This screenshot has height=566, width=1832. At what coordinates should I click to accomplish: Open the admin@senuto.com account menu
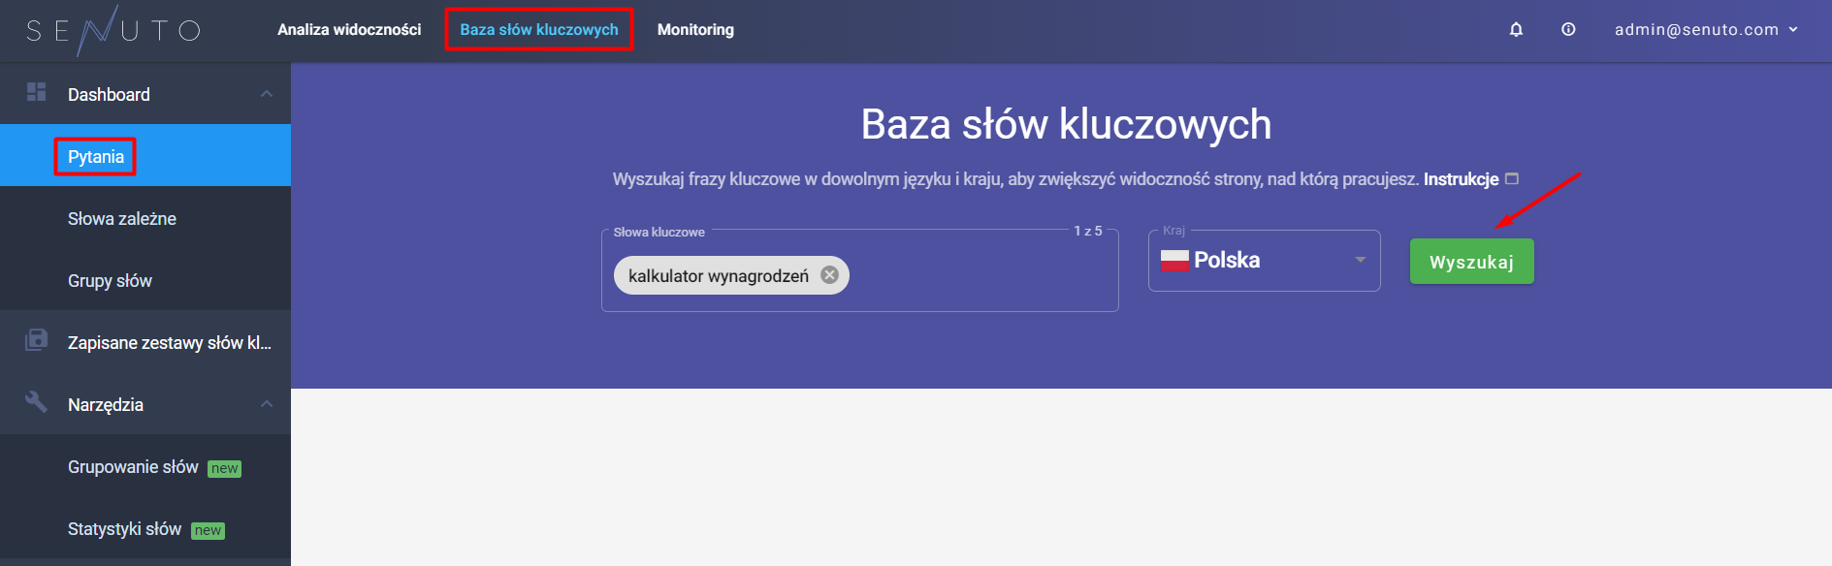click(1706, 30)
